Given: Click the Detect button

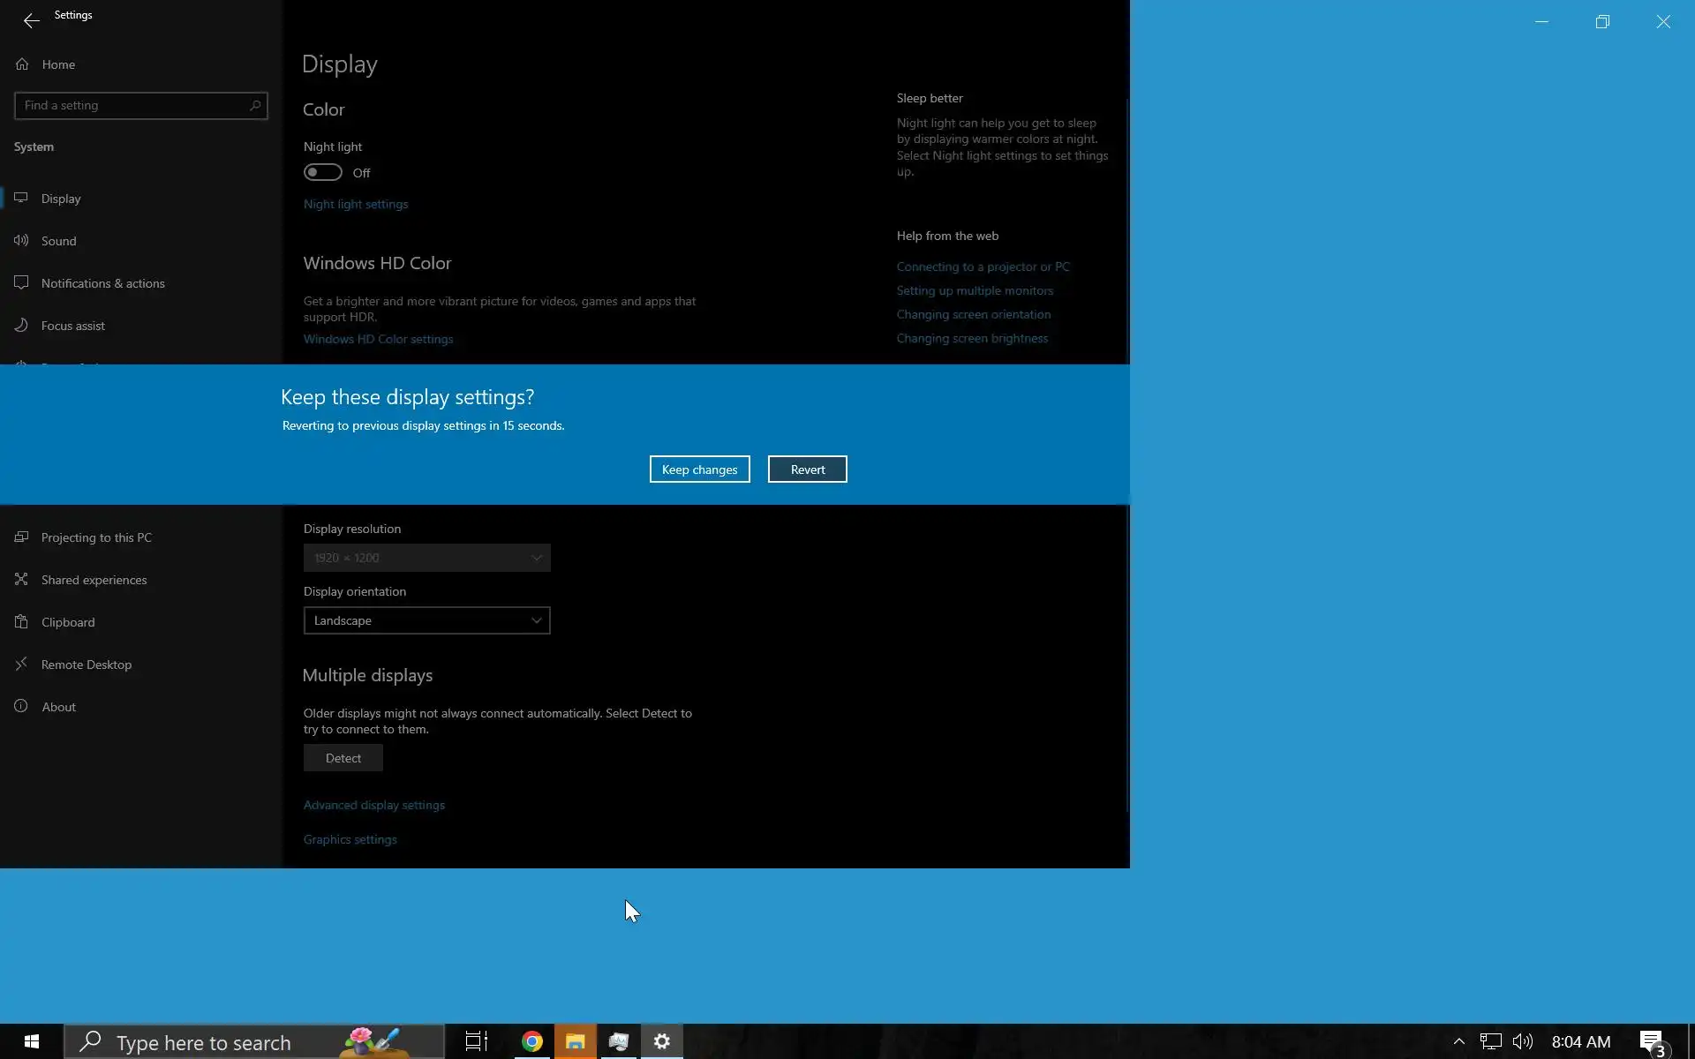Looking at the screenshot, I should [343, 758].
